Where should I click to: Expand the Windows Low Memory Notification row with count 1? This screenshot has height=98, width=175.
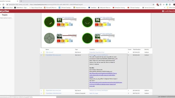(41, 91)
